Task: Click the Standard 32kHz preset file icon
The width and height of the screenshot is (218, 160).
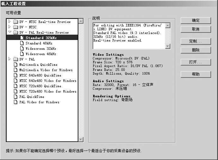Action: click(22, 38)
